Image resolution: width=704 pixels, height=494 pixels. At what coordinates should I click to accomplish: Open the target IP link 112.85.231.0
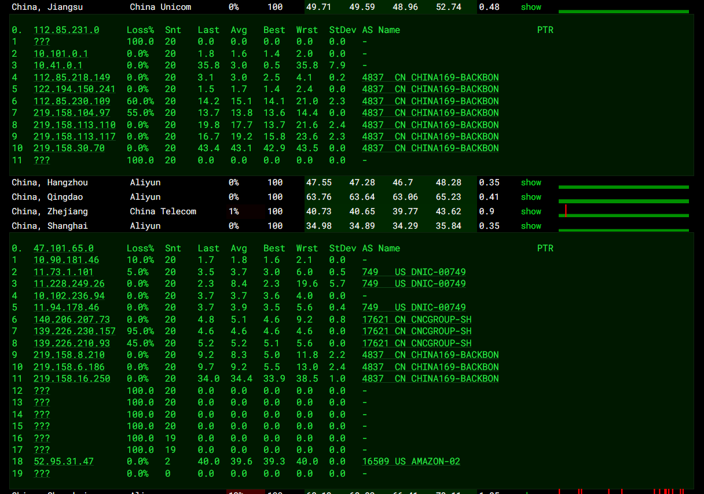pos(66,30)
